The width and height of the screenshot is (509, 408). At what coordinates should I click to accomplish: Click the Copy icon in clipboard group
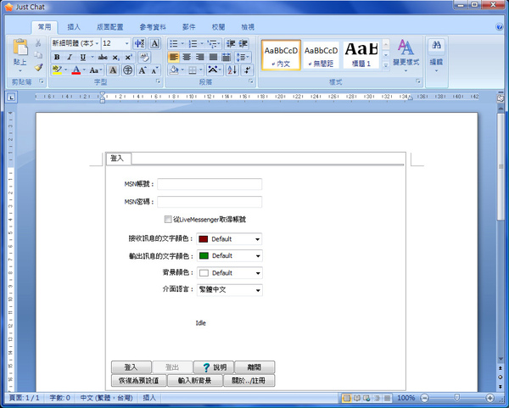[x=38, y=55]
